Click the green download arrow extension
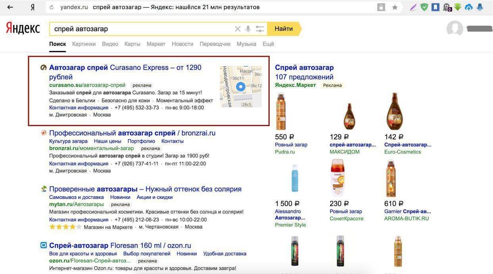The height and width of the screenshot is (274, 493). point(458,7)
